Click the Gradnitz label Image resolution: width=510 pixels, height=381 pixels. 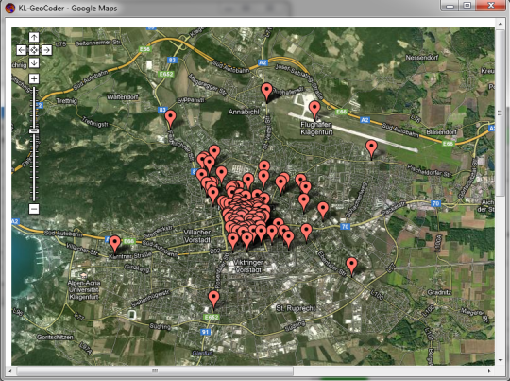point(439,292)
